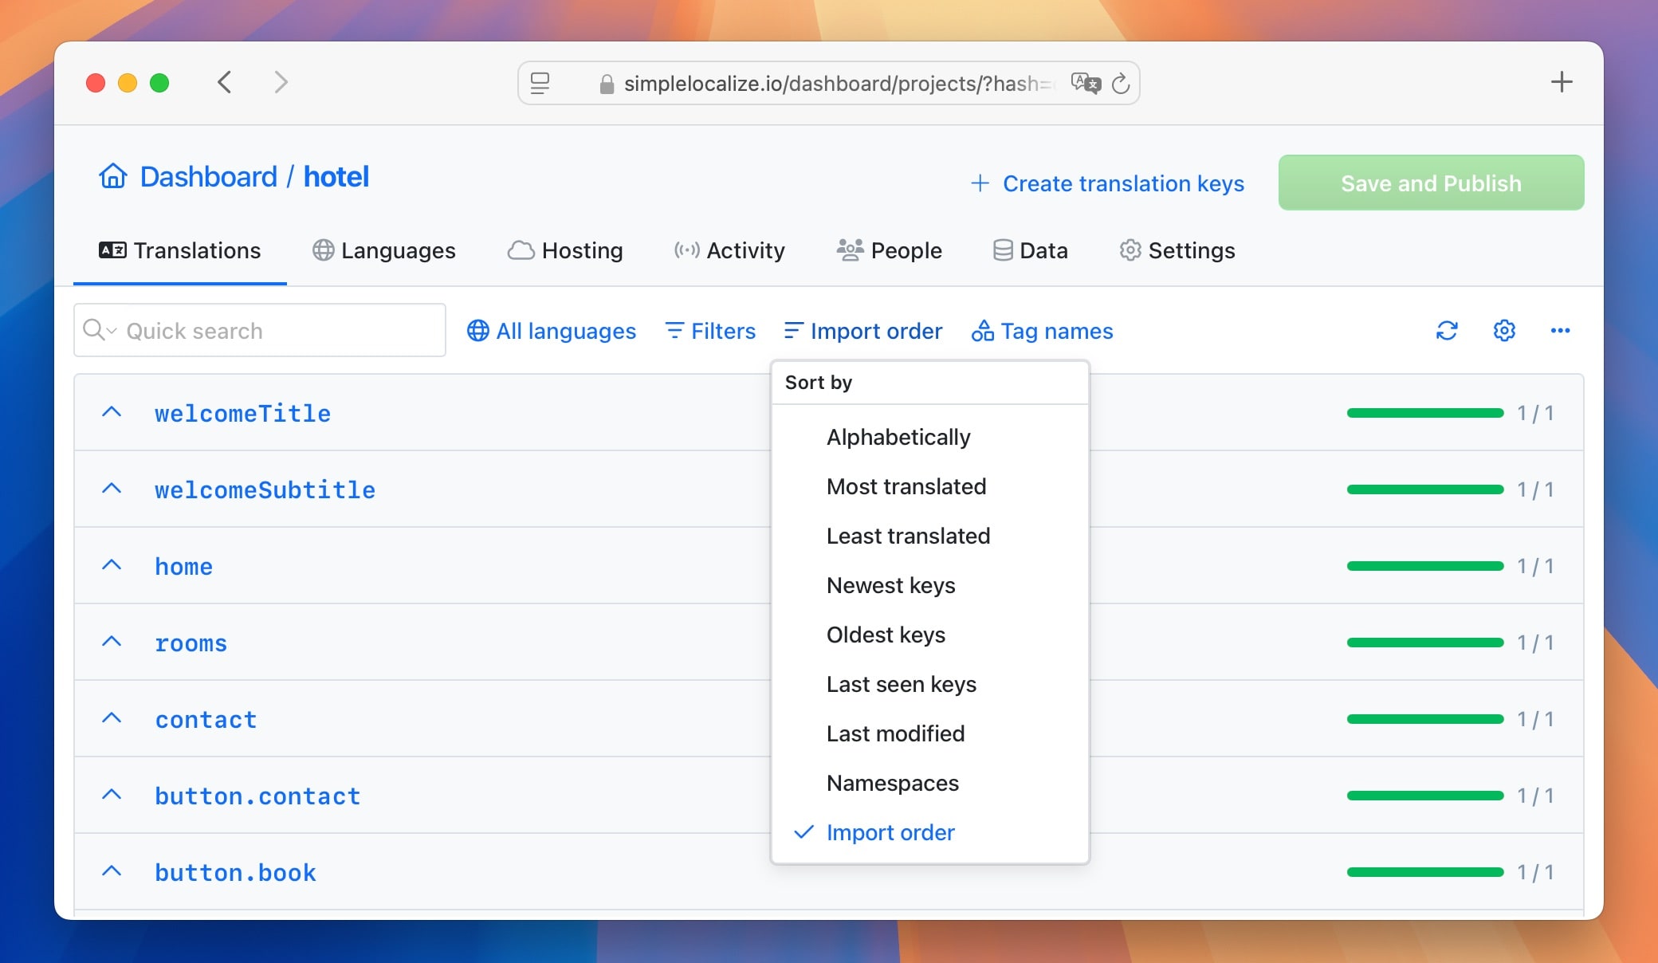Image resolution: width=1658 pixels, height=963 pixels.
Task: Click the lock icon in the address bar
Action: click(607, 84)
